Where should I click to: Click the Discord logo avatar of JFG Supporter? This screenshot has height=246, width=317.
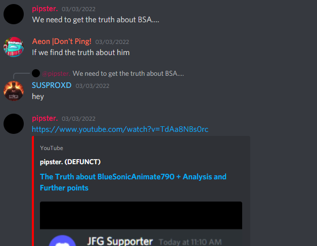click(x=63, y=240)
